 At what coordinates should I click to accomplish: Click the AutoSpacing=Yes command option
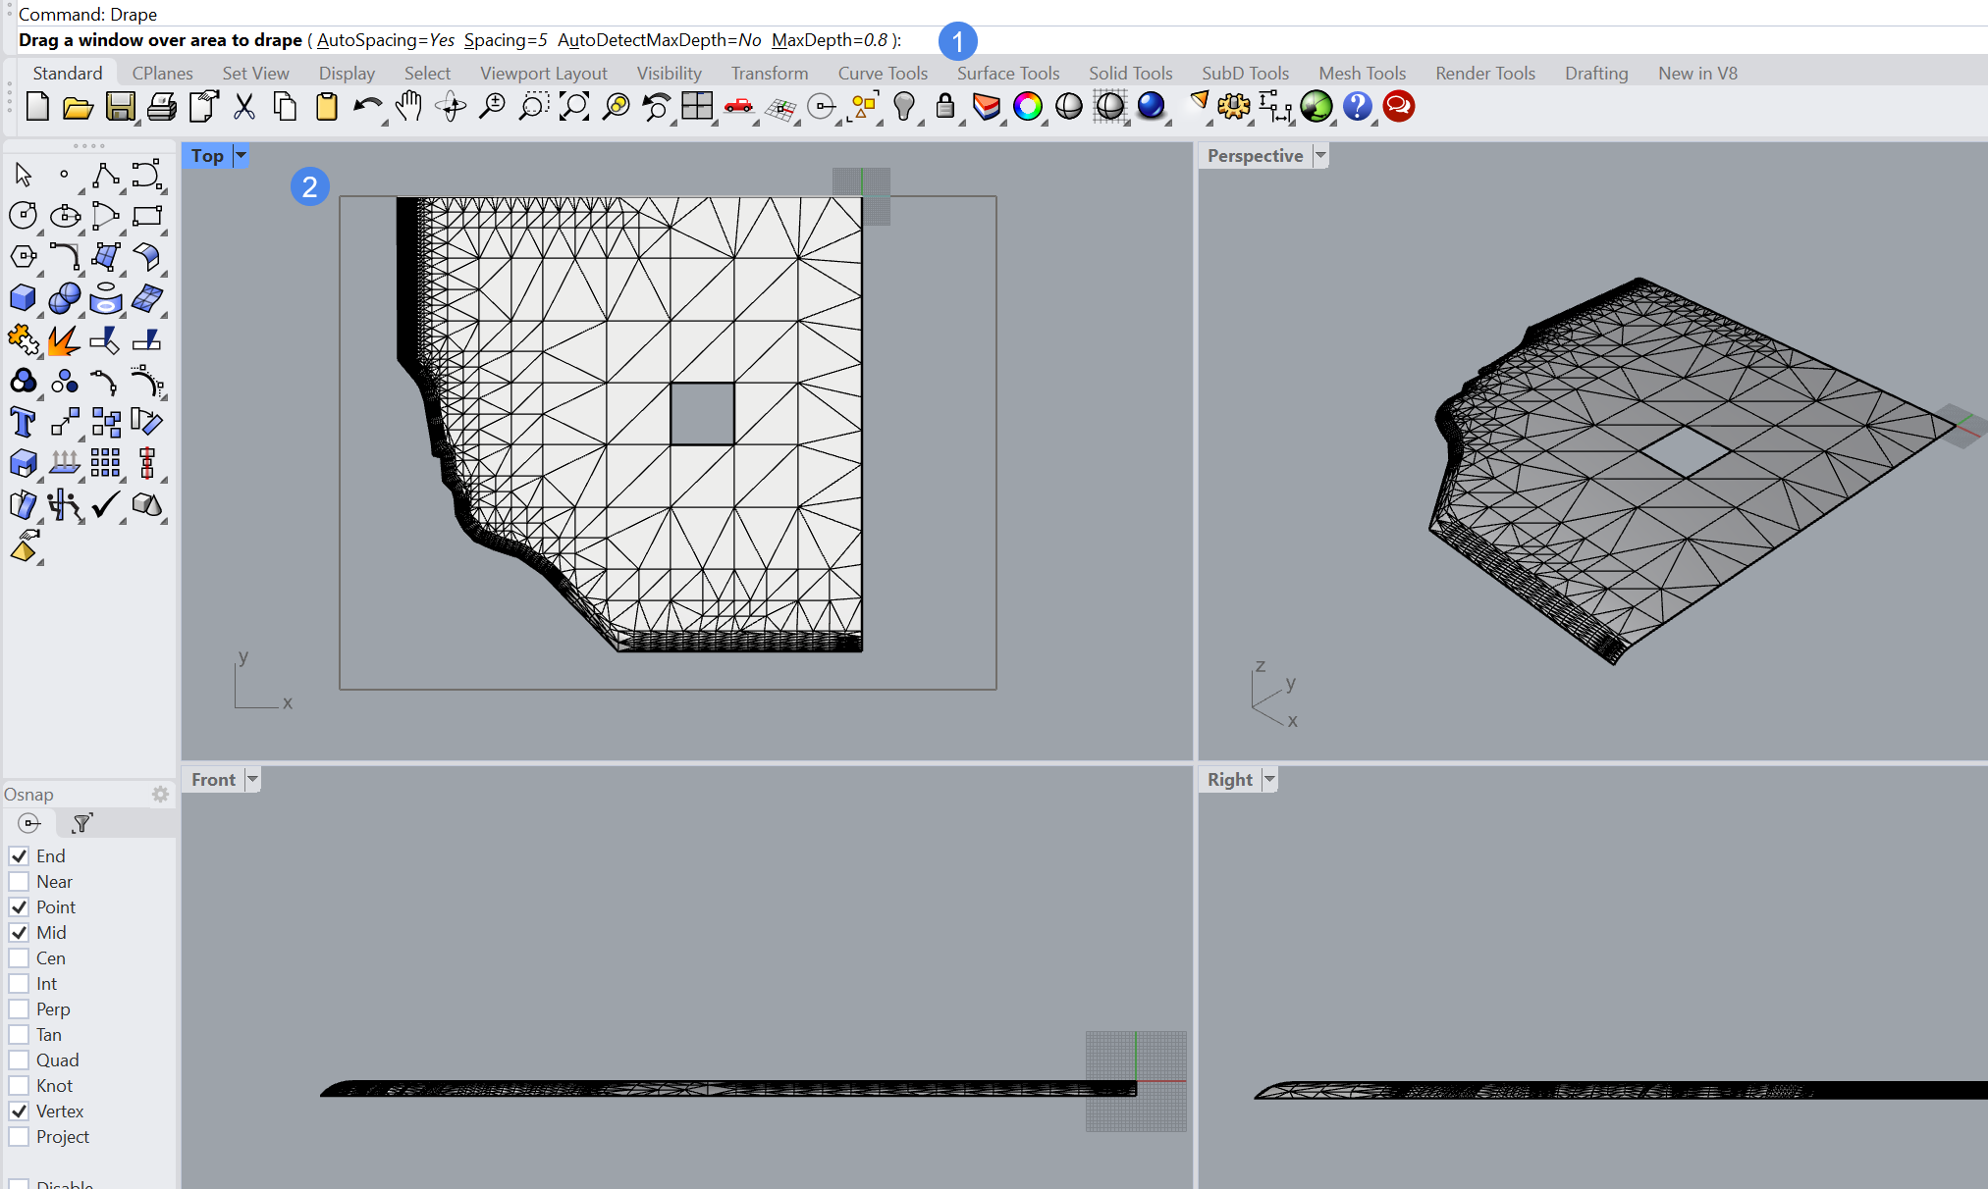tap(385, 40)
